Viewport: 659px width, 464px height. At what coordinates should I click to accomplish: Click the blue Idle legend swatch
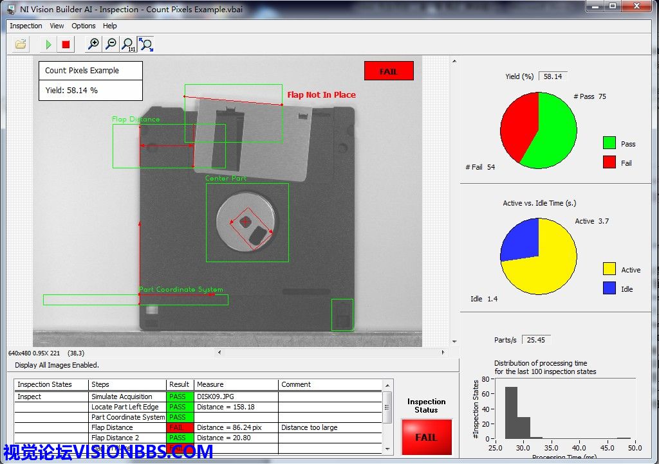click(x=609, y=288)
